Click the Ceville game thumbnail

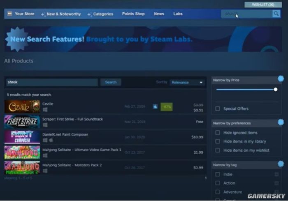[x=22, y=106]
